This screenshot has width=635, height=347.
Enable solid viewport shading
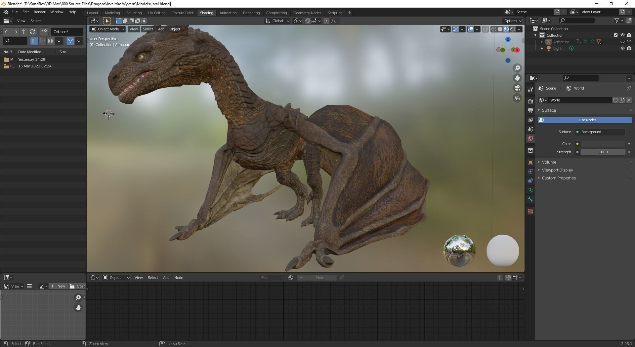pos(500,29)
